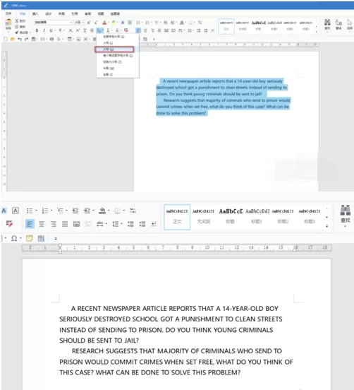Increase font size with the grow-font icon
Image resolution: width=354 pixels, height=390 pixels.
point(89,23)
